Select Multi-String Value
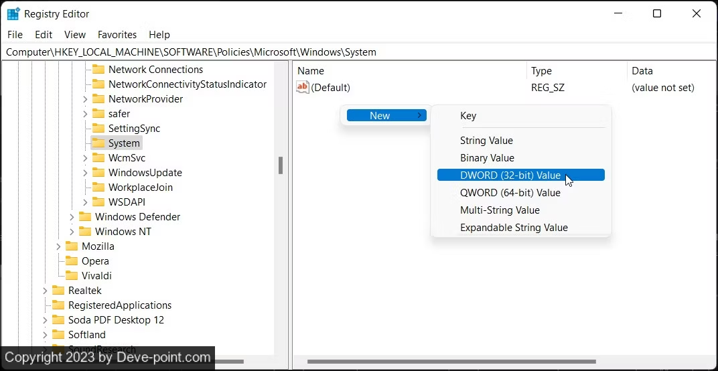This screenshot has height=371, width=718. [520, 210]
